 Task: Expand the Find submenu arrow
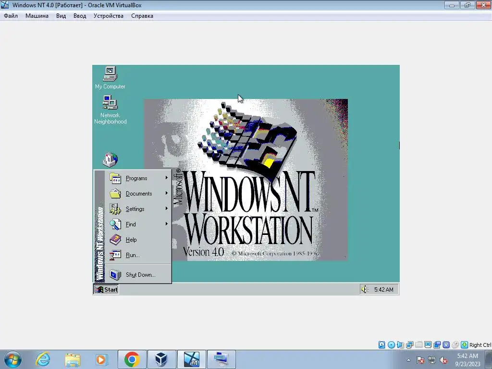pos(167,224)
